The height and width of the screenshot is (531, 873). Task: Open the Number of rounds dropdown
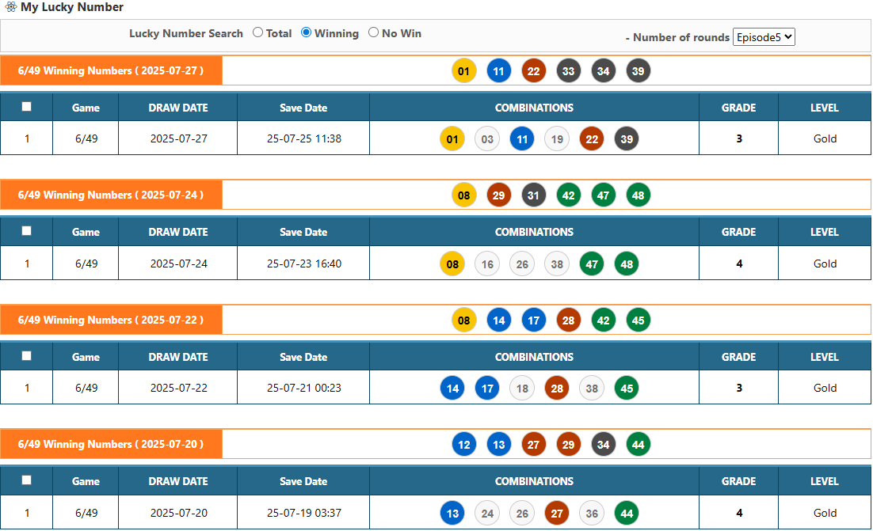(x=763, y=37)
